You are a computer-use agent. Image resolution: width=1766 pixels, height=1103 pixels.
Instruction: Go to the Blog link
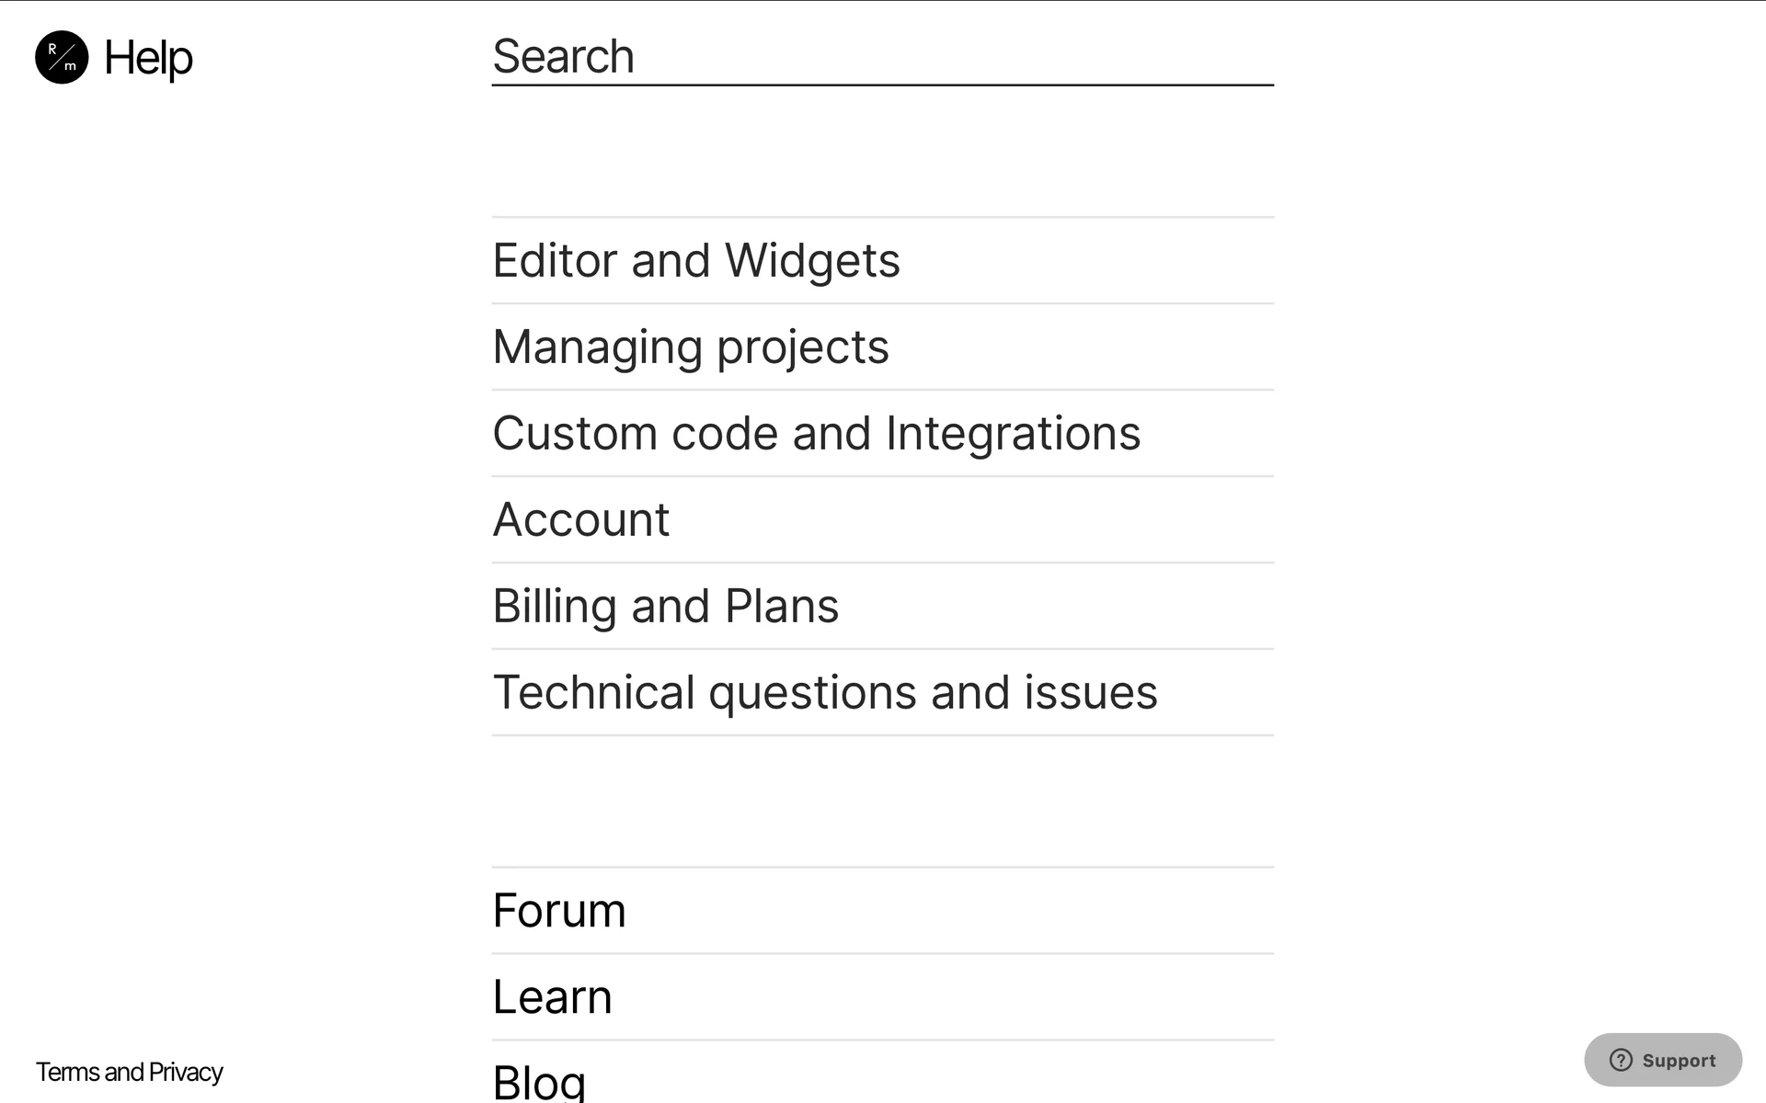click(539, 1081)
